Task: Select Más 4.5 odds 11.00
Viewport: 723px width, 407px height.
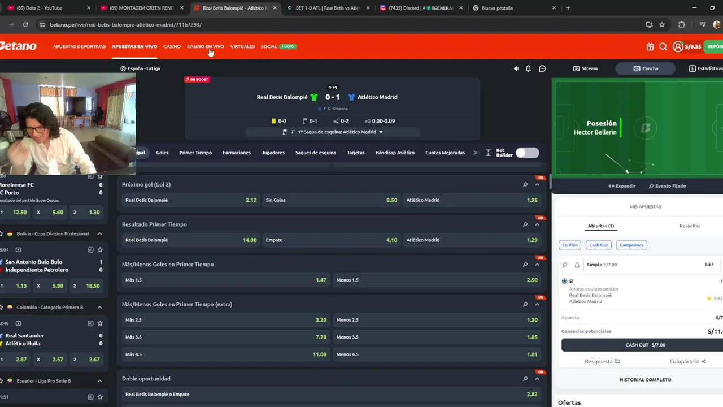Action: coord(226,354)
